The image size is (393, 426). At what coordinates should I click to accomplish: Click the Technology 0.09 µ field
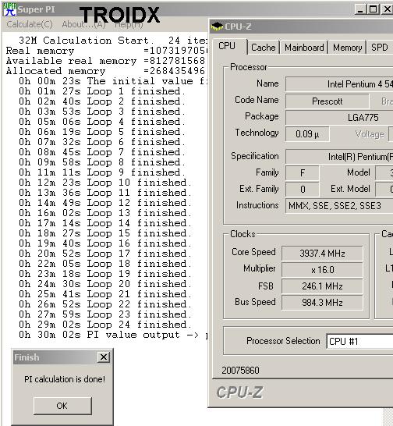pyautogui.click(x=307, y=134)
